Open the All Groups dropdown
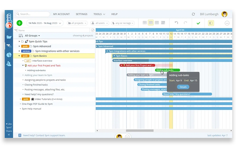Image resolution: width=237 pixels, height=148 pixels. pos(32,36)
